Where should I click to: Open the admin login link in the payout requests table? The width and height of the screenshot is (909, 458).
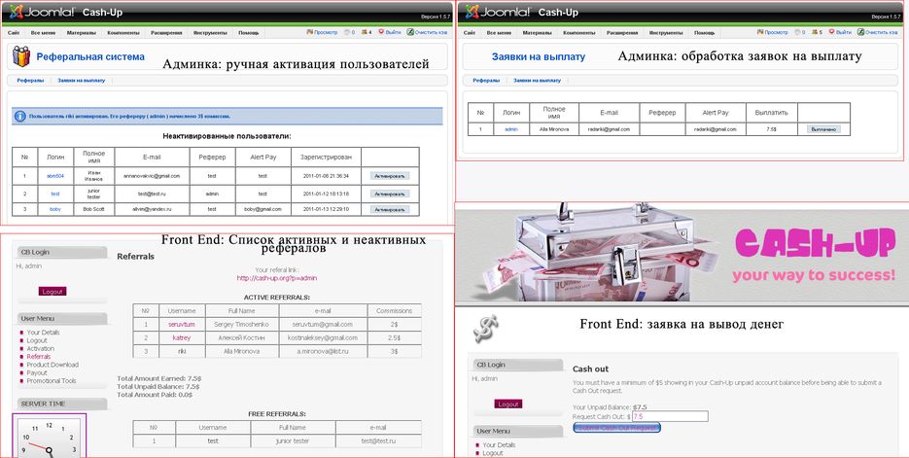coord(511,129)
